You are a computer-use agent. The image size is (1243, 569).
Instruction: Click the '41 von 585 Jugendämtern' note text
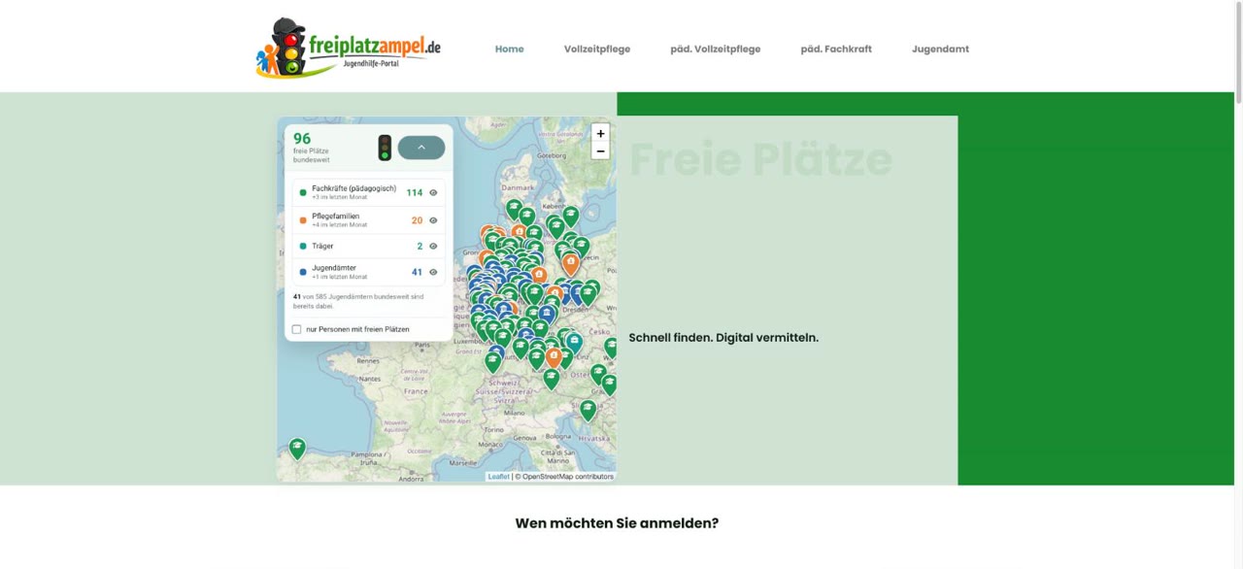pos(358,301)
